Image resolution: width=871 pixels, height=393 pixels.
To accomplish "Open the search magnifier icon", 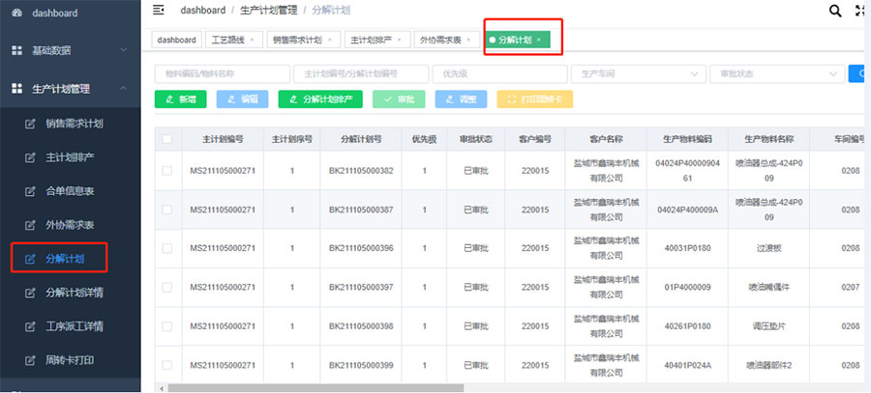I will pos(835,11).
